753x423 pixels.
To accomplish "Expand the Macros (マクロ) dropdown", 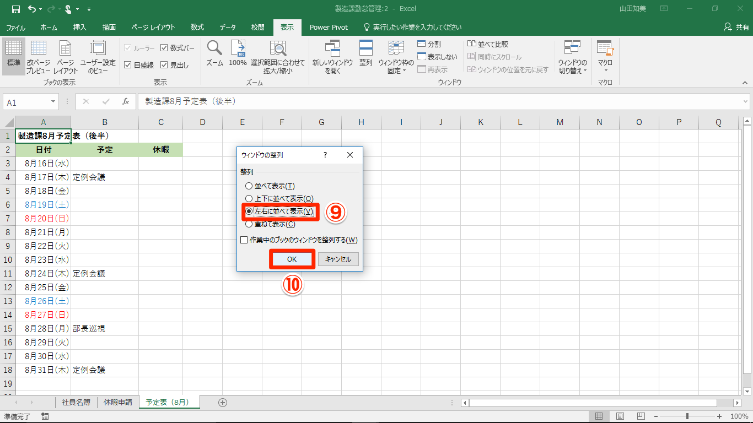I will click(x=605, y=70).
